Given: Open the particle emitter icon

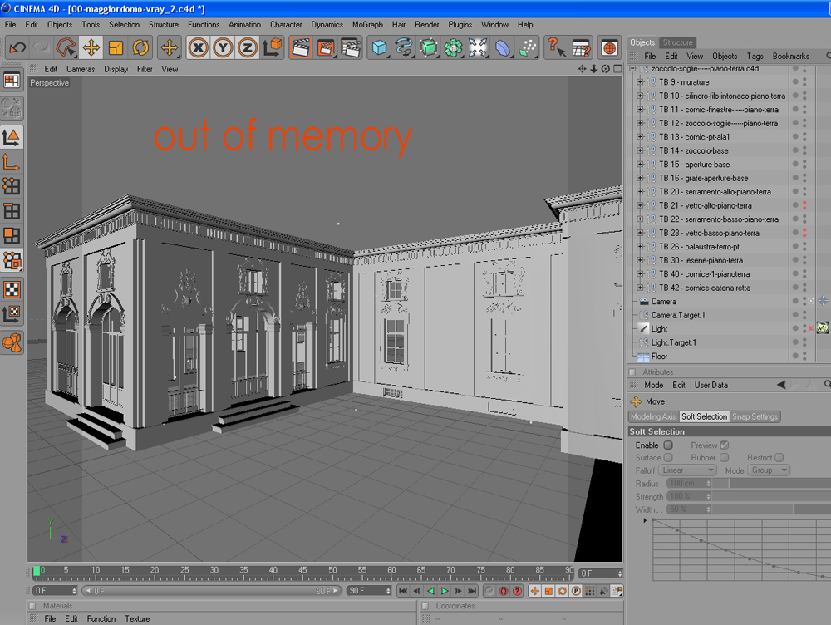Looking at the screenshot, I should [528, 47].
